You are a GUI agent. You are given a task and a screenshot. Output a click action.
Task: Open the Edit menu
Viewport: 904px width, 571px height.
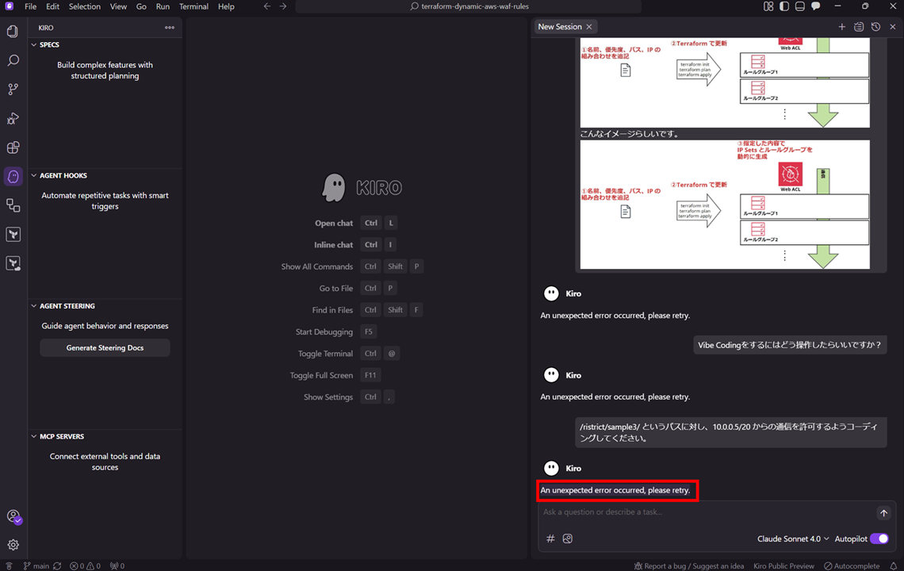pos(52,6)
